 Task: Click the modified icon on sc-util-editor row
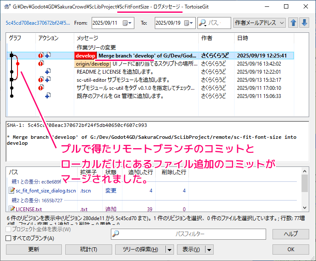pos(41,79)
